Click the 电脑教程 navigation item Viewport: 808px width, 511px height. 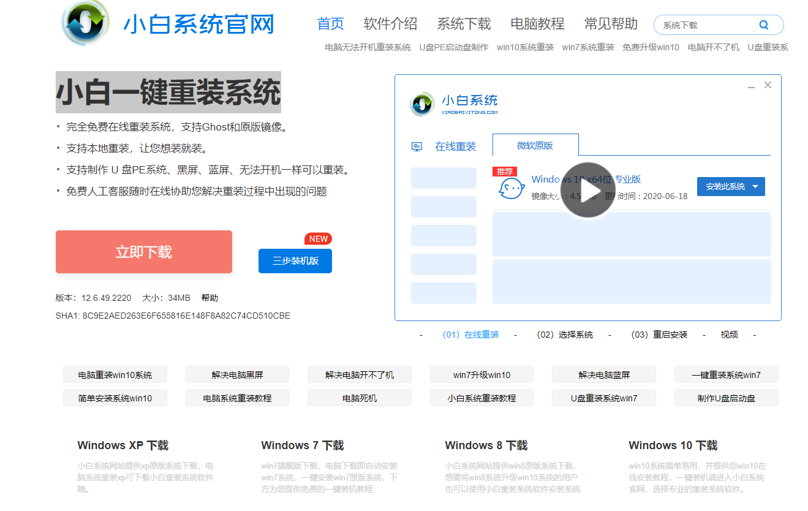tap(537, 24)
